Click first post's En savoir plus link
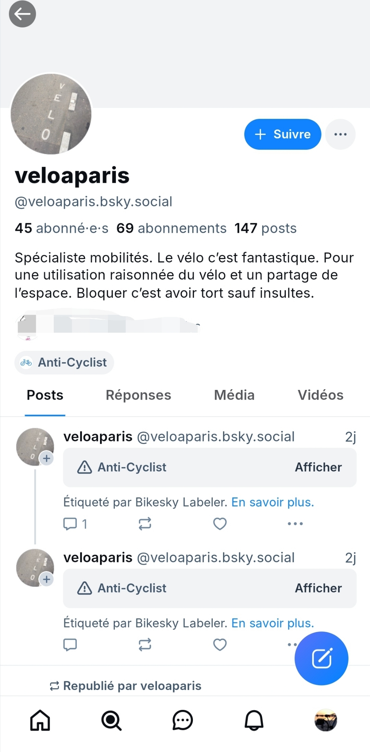Screen dimensions: 370x752 coord(273,502)
